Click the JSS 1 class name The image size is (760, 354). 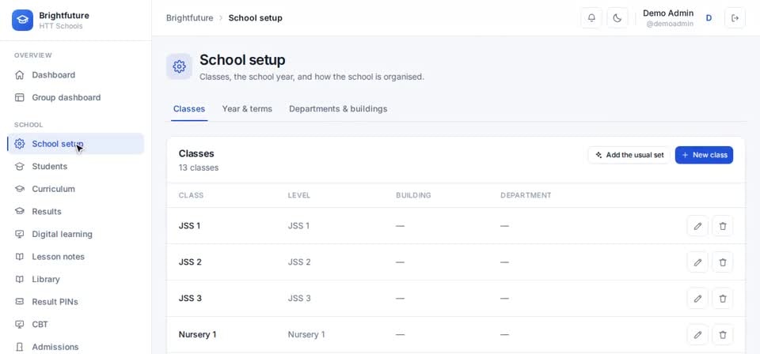click(x=189, y=226)
